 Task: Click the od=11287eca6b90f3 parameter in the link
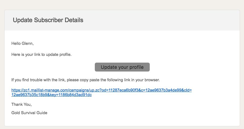[x=120, y=90]
